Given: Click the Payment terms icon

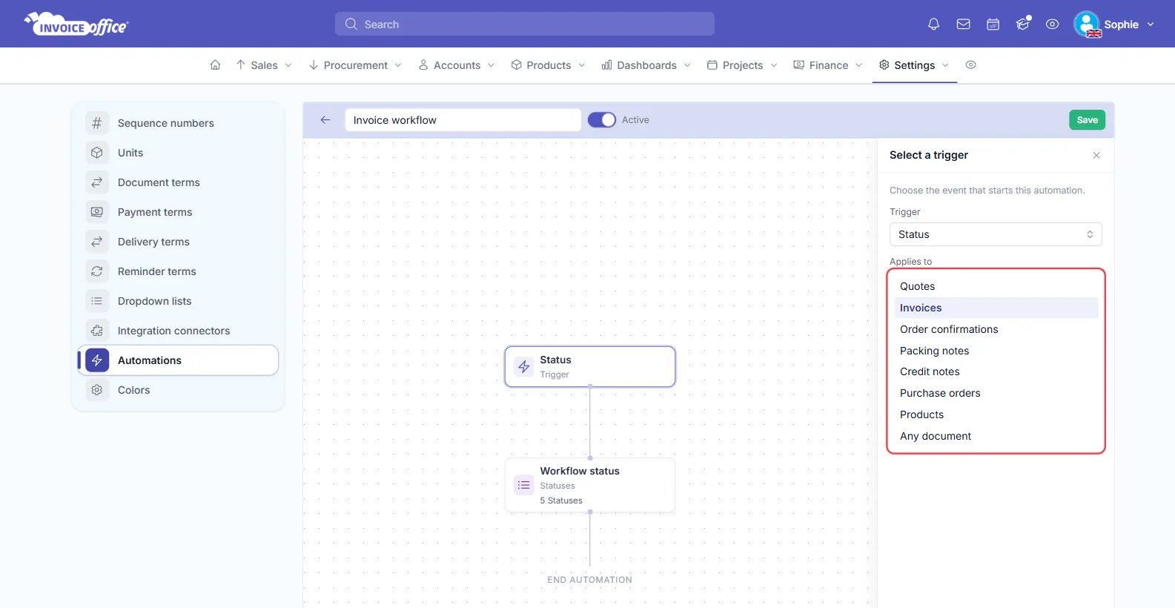Looking at the screenshot, I should tap(97, 212).
